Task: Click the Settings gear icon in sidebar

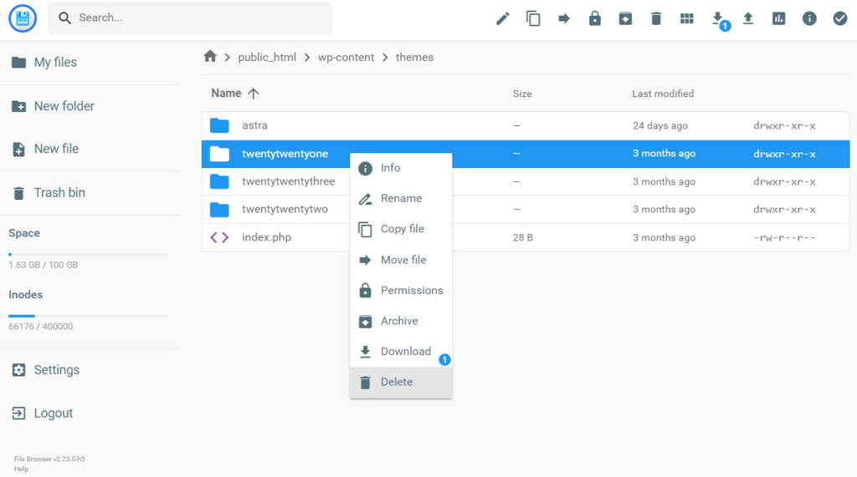Action: pos(18,370)
